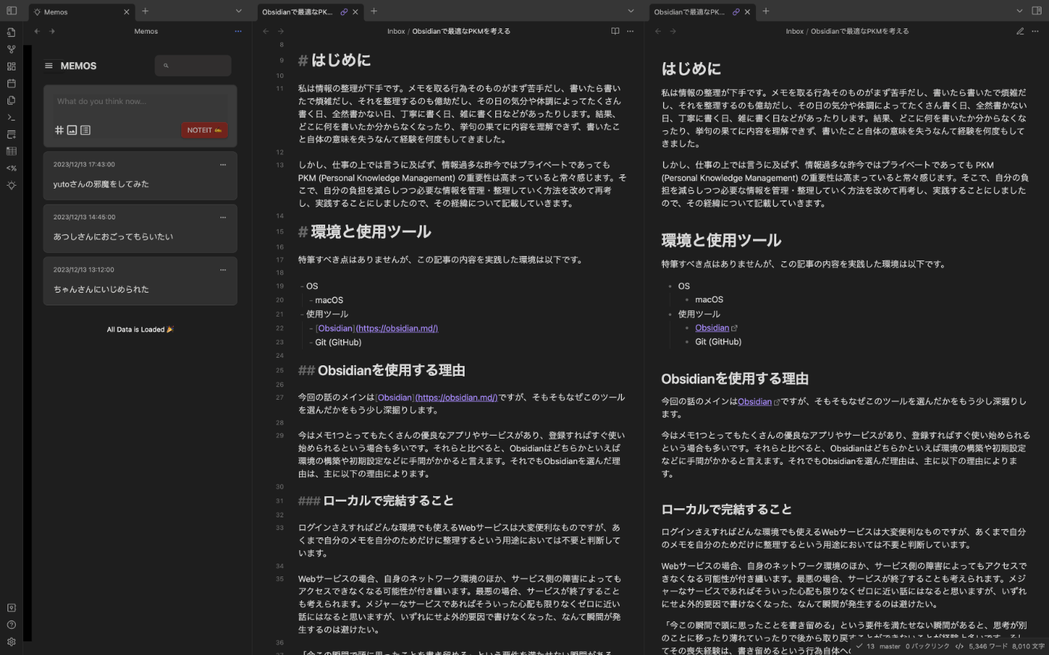The width and height of the screenshot is (1049, 655).
Task: Insert tag with the hash icon
Action: [x=59, y=130]
